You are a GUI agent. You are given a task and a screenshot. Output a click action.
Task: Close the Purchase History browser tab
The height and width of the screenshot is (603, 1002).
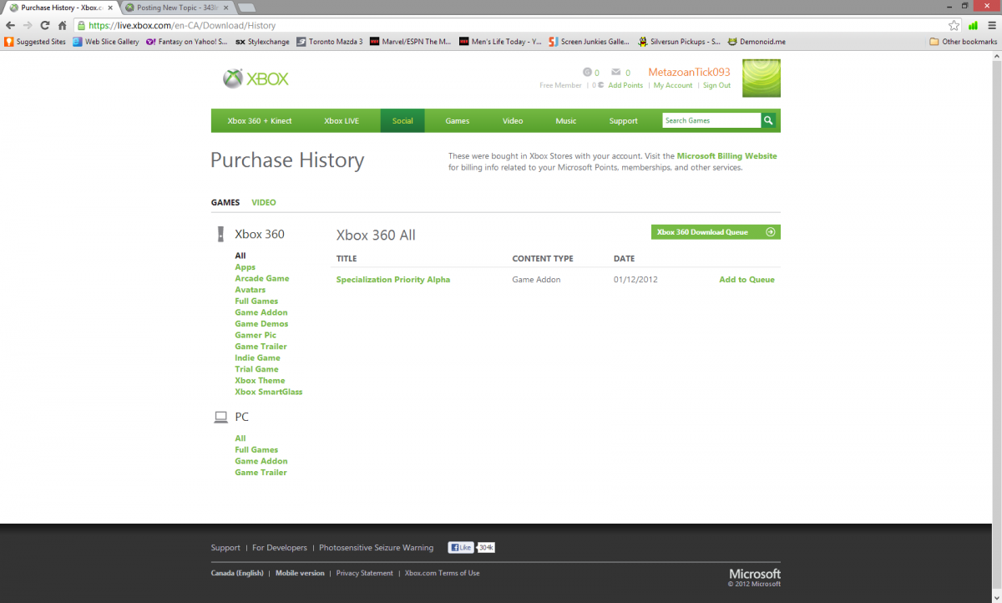coord(109,8)
